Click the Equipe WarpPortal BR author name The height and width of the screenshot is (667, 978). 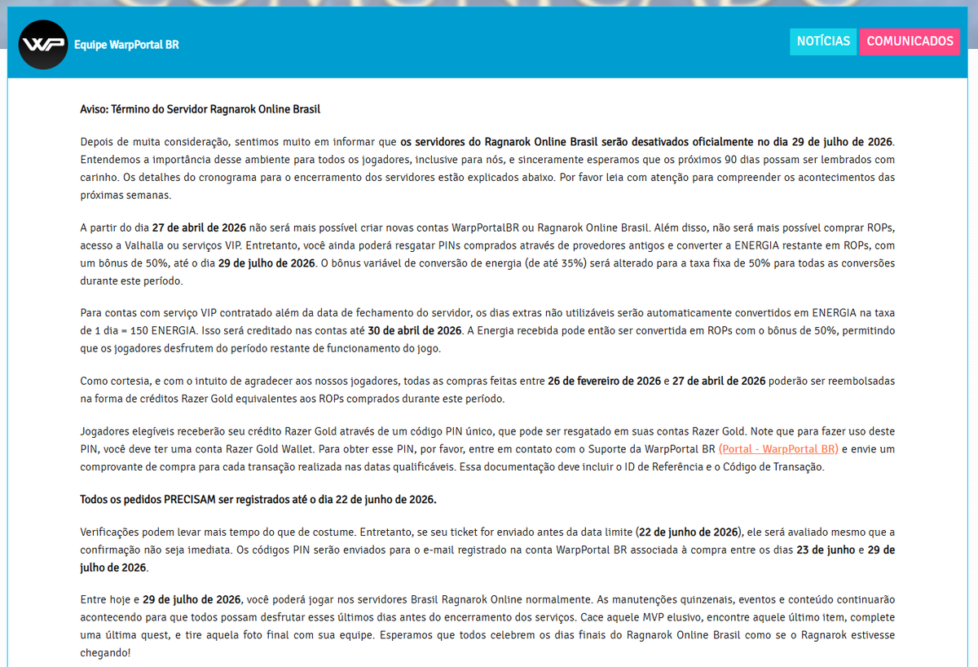(126, 45)
